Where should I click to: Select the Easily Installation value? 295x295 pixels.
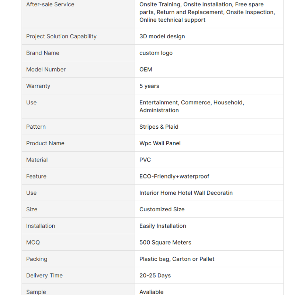tap(163, 226)
